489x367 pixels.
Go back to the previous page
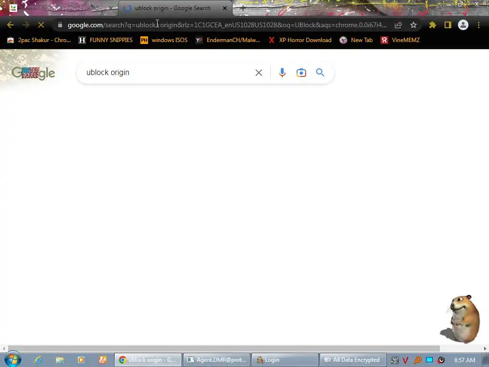click(11, 25)
